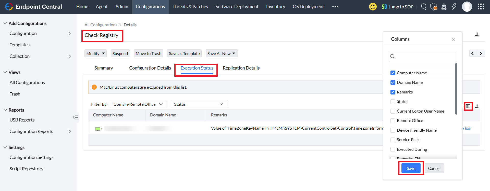Close the Columns panel
Viewport: 490px width, 191px height.
click(454, 39)
